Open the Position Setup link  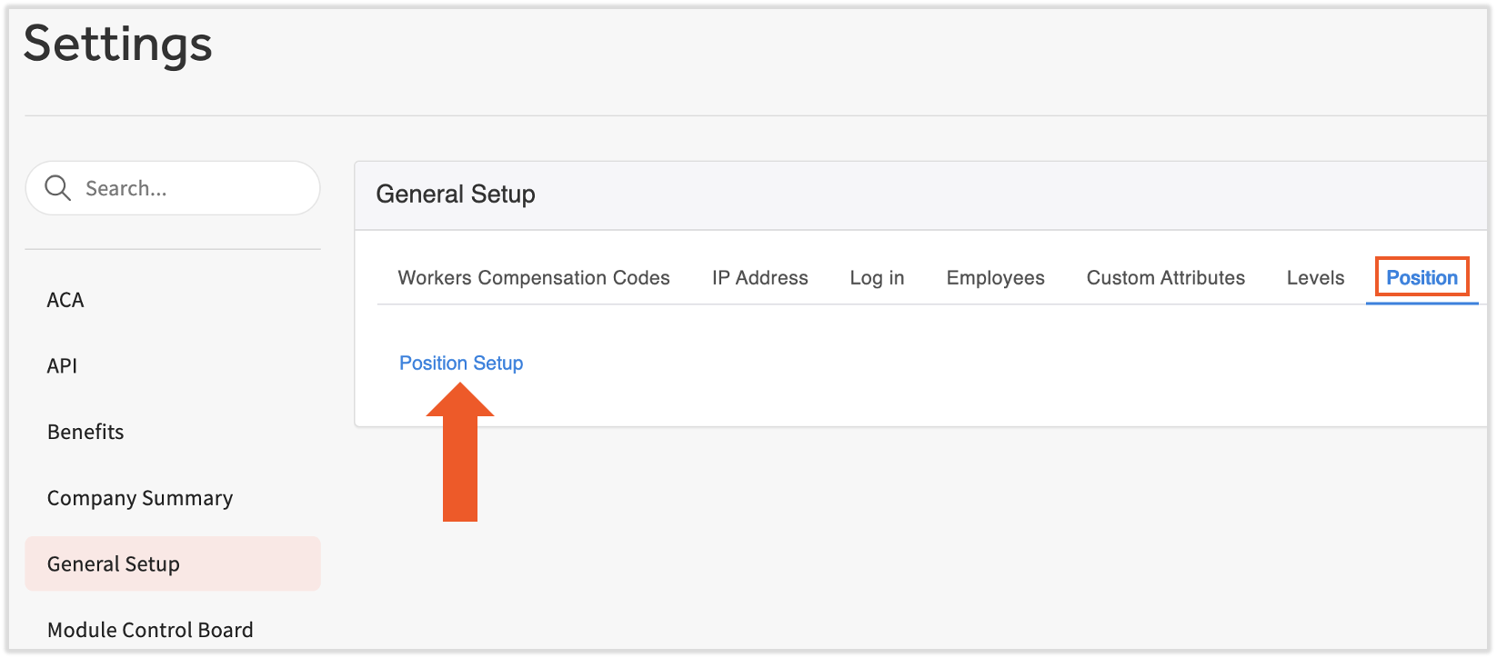tap(461, 364)
